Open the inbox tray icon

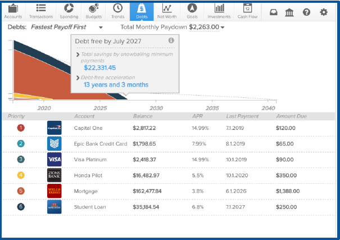(274, 12)
